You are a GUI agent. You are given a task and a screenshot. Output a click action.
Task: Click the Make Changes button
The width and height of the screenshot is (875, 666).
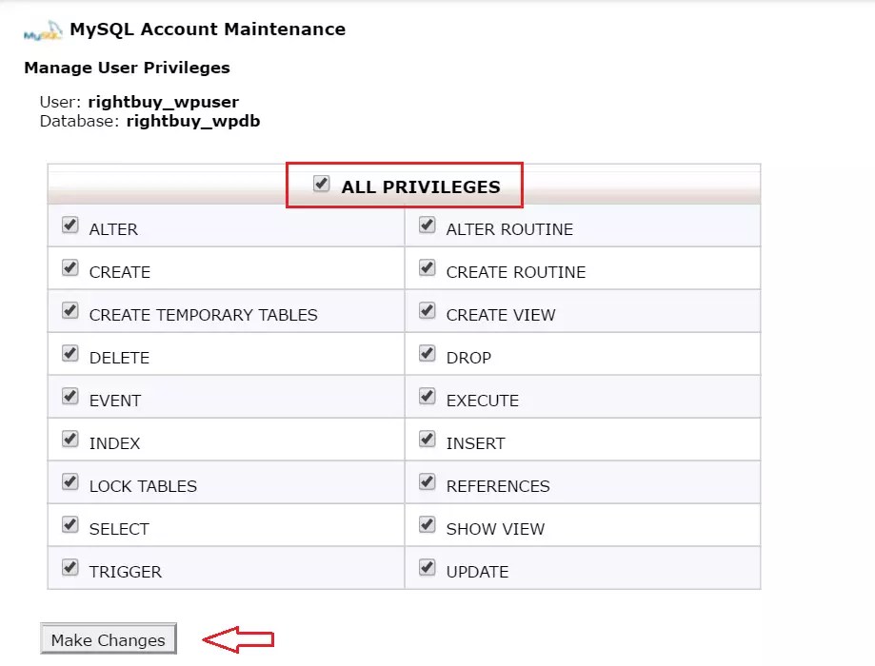[109, 639]
